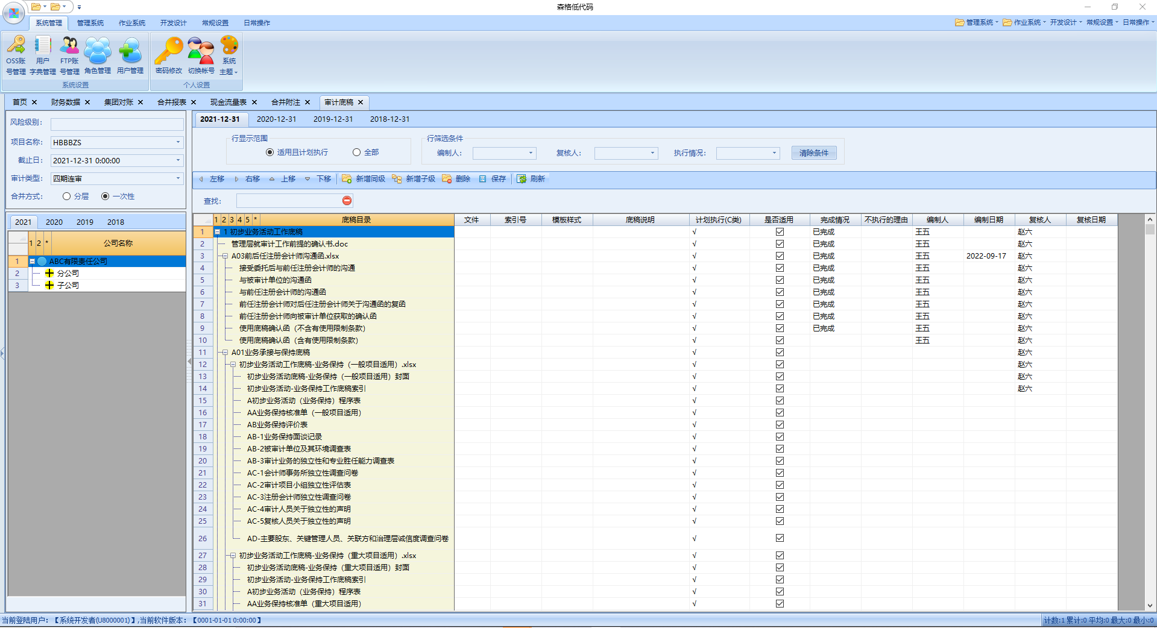Open 用户字典管理 icon
1157x628 pixels.
[x=43, y=55]
